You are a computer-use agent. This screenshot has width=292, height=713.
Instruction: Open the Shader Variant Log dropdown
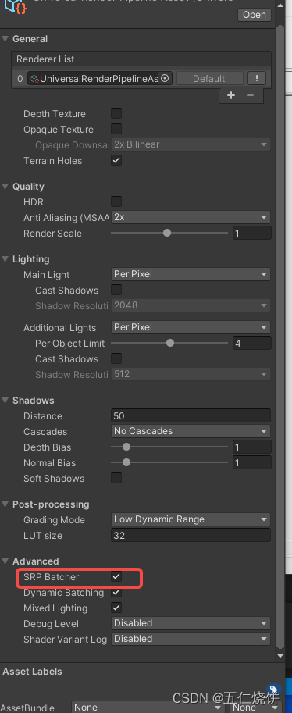pos(191,639)
